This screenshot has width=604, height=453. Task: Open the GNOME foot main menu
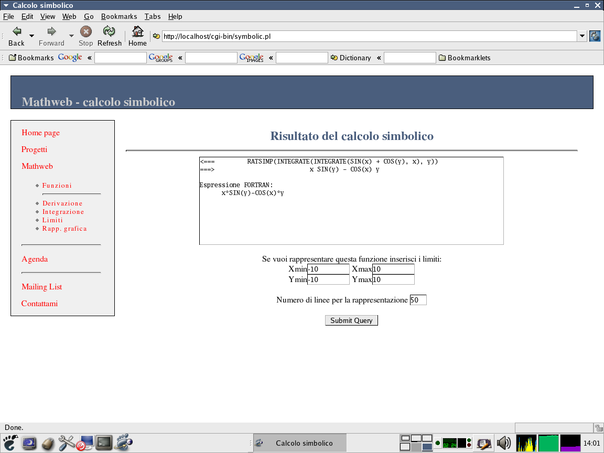tap(10, 443)
